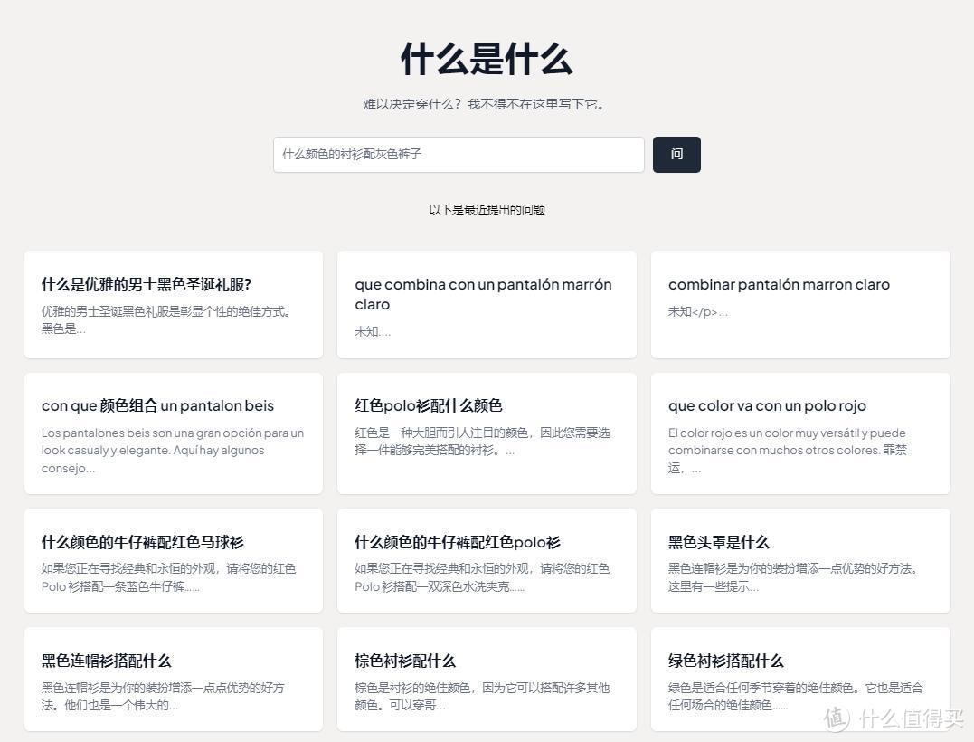Click the heading 以下是最近提出的问题
This screenshot has width=974, height=742.
click(487, 209)
